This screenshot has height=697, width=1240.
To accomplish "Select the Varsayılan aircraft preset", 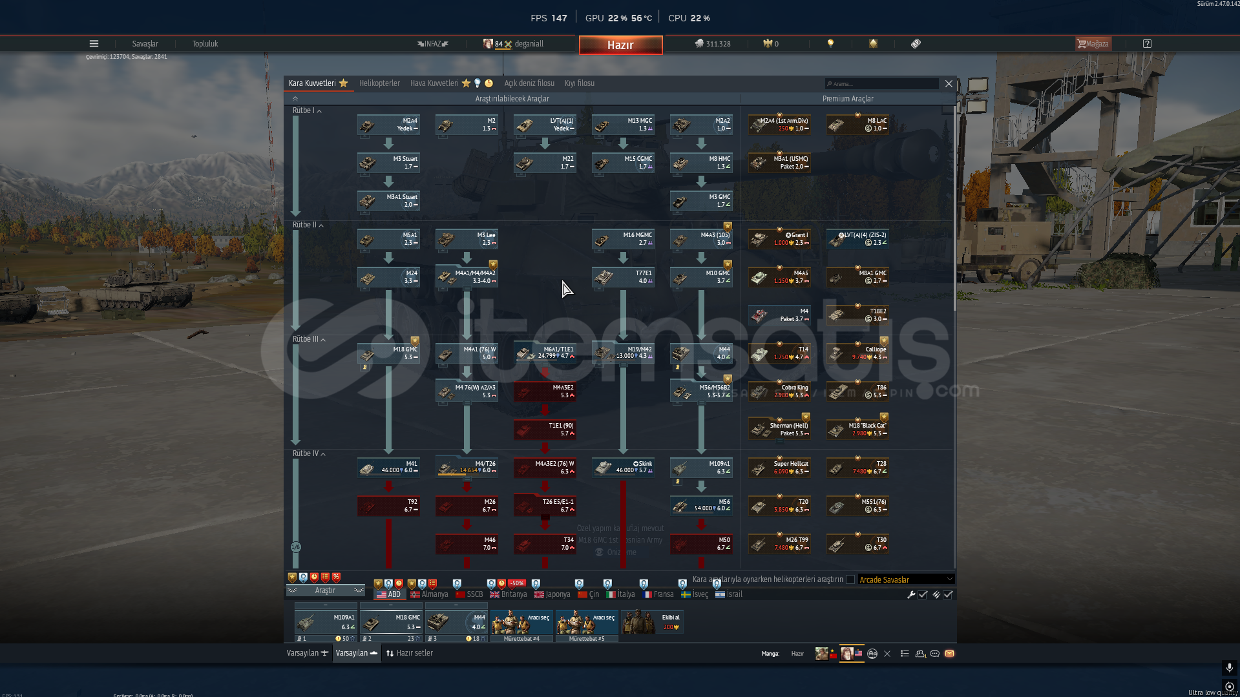I will 308,653.
